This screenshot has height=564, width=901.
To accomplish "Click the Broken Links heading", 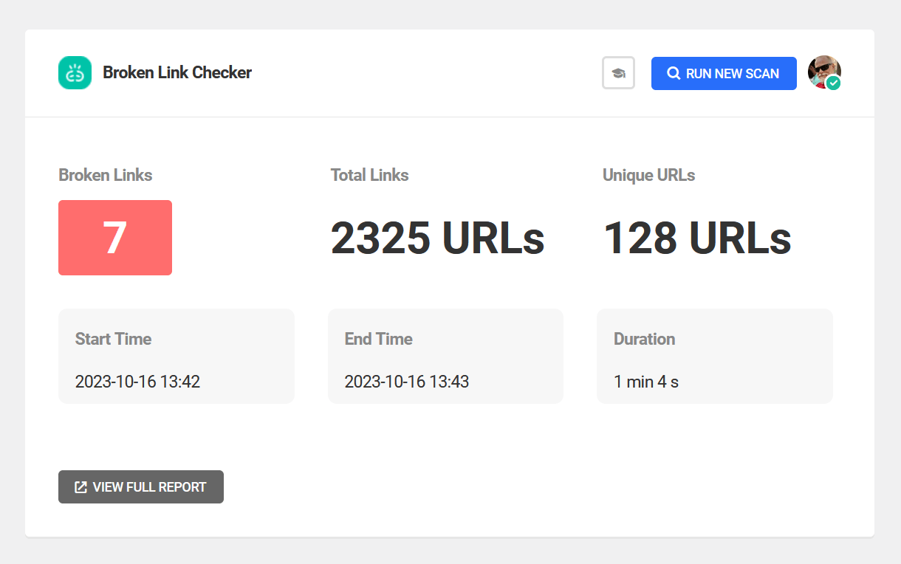I will coord(106,175).
